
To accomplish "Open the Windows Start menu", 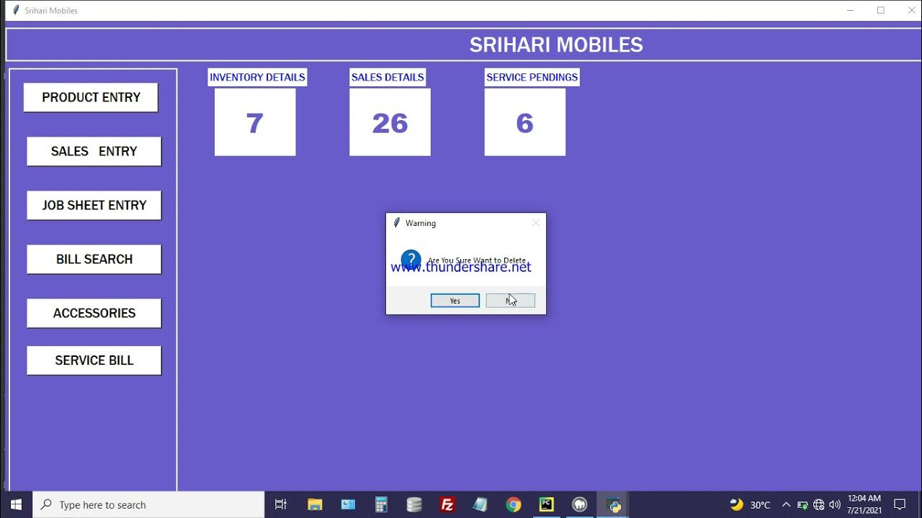I will pyautogui.click(x=16, y=504).
